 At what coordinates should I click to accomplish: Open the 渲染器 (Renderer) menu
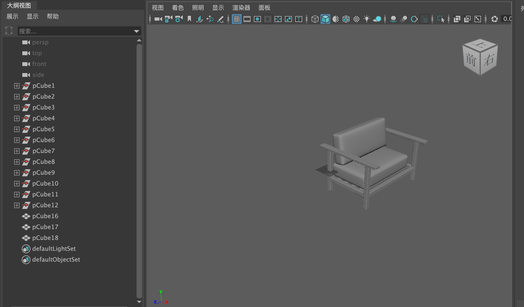pyautogui.click(x=241, y=8)
